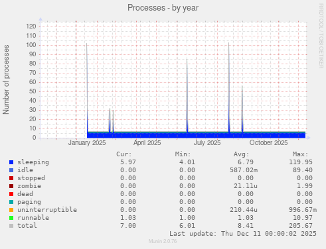Click total current value 7.00

click(x=128, y=226)
